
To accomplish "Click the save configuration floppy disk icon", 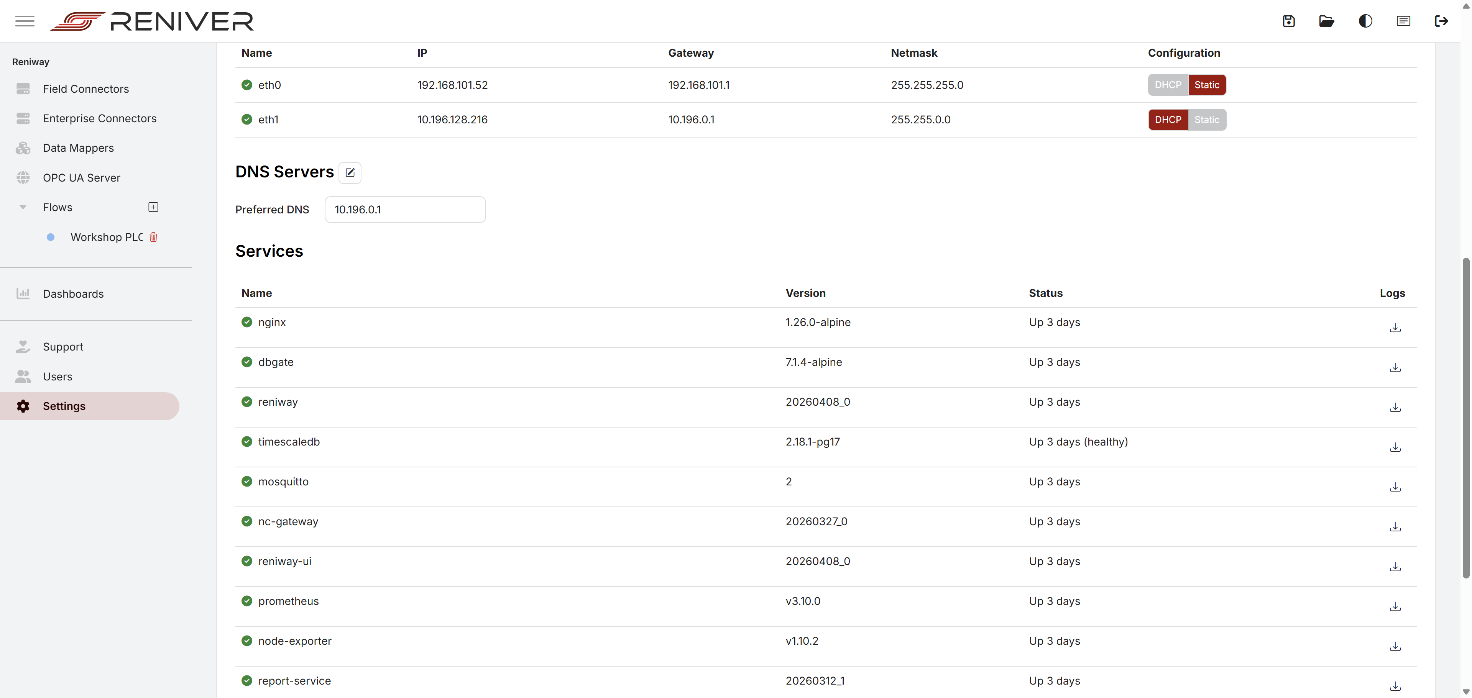I will [1289, 21].
